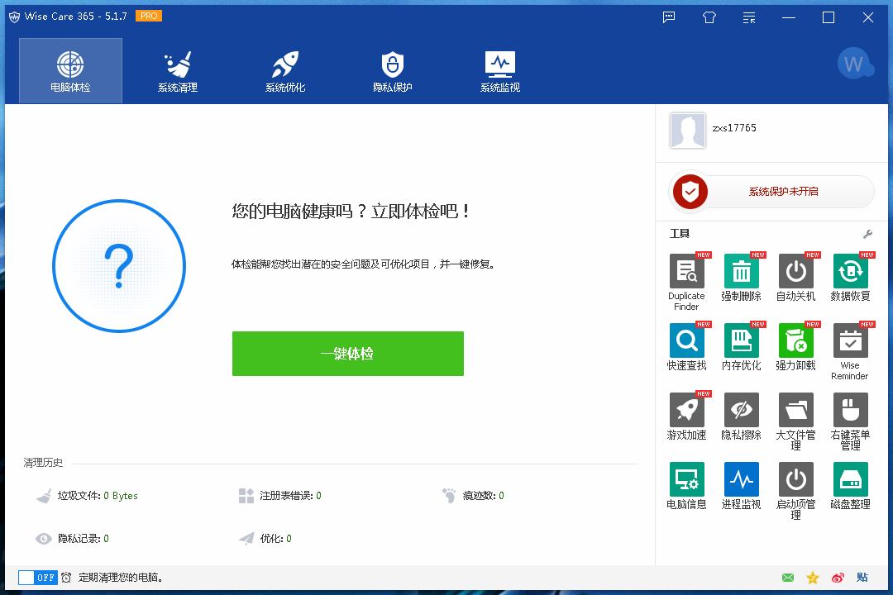Screen dimensions: 893x595
Task: Open the main menu in the title bar
Action: pos(748,17)
